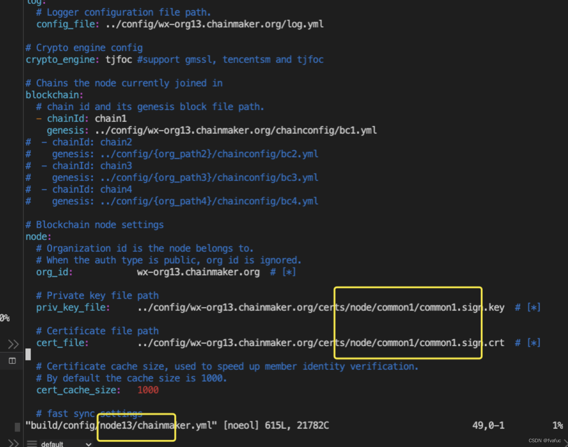Click the '# Crypto engine config' comment
The width and height of the screenshot is (568, 447).
pos(84,48)
